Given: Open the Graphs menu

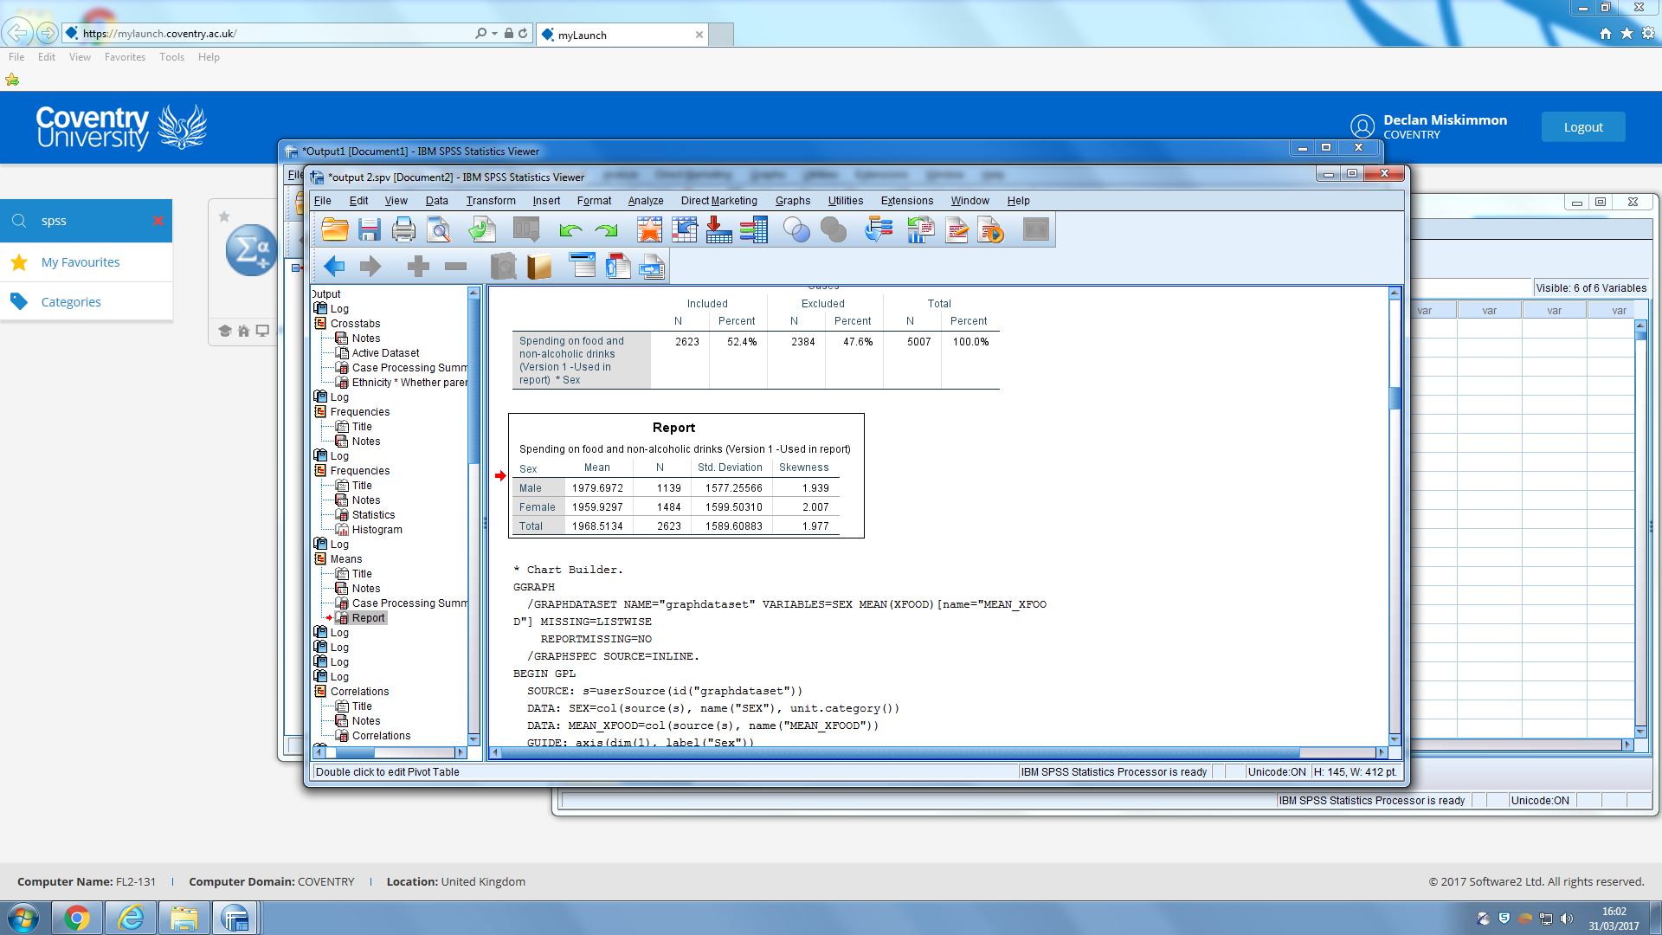Looking at the screenshot, I should pos(793,201).
